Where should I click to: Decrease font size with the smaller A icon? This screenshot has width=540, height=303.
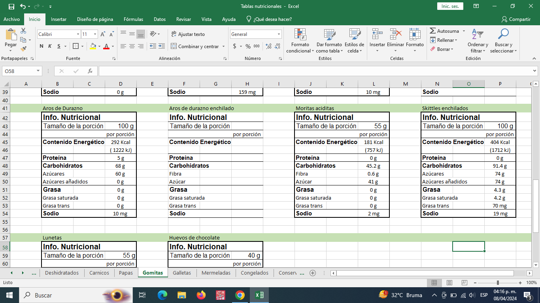111,34
